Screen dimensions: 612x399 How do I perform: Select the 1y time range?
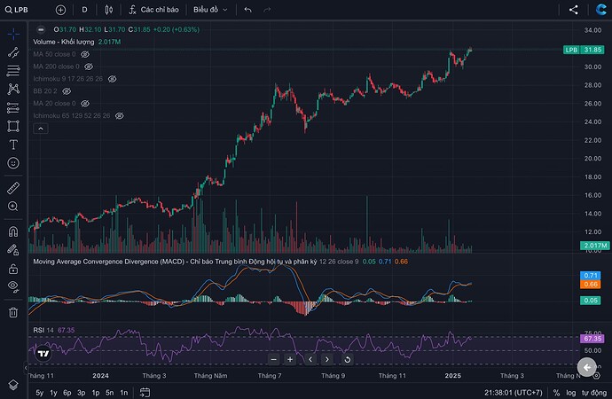tap(53, 392)
